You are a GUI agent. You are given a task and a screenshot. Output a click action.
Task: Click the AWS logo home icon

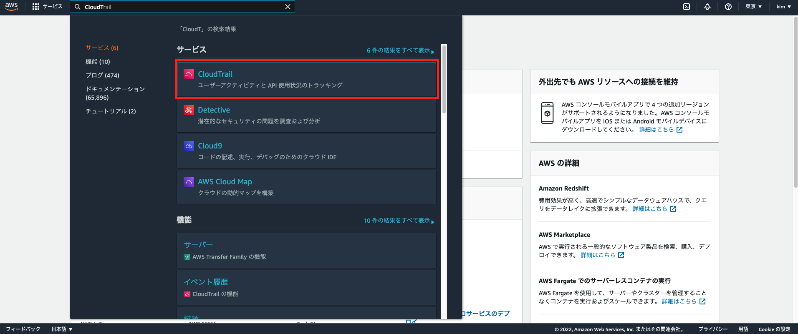(x=12, y=7)
